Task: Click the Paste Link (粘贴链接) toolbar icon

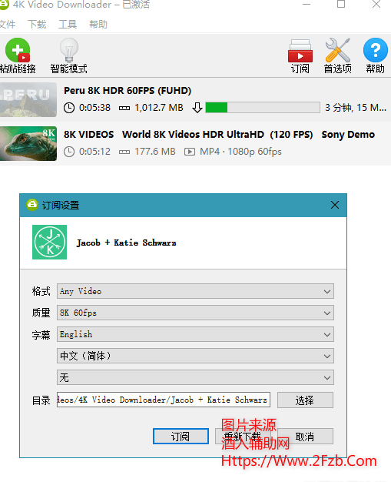Action: click(18, 50)
